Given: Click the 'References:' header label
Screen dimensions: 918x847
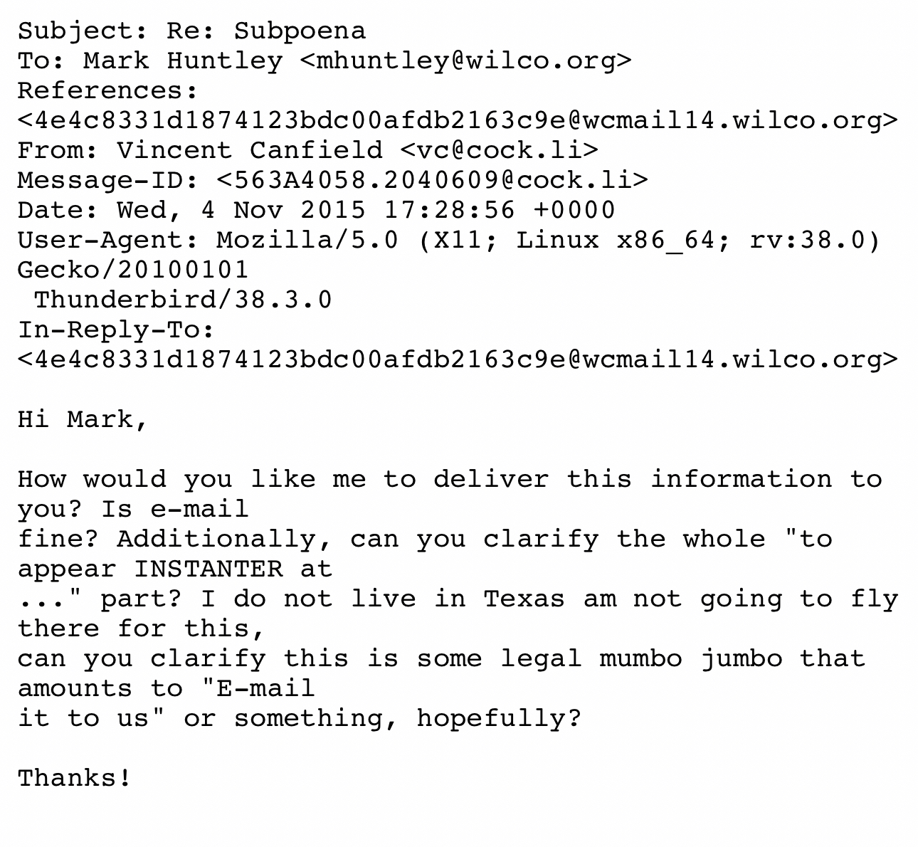Looking at the screenshot, I should [107, 90].
